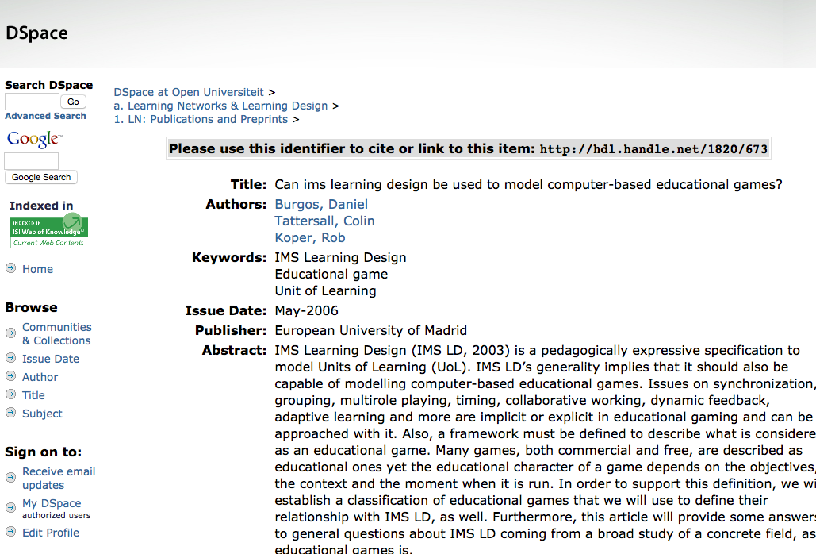This screenshot has height=554, width=816.
Task: Open author Koper, Rob
Action: click(309, 237)
